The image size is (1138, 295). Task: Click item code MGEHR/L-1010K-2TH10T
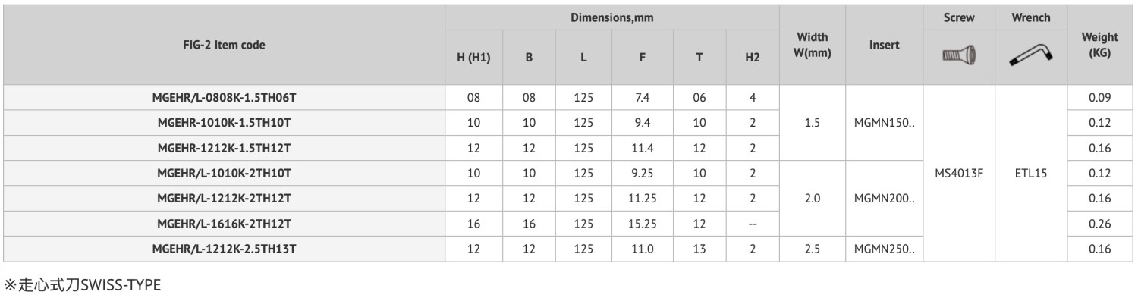(223, 173)
